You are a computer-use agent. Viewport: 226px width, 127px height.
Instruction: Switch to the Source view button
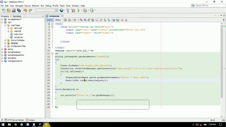click(x=50, y=20)
